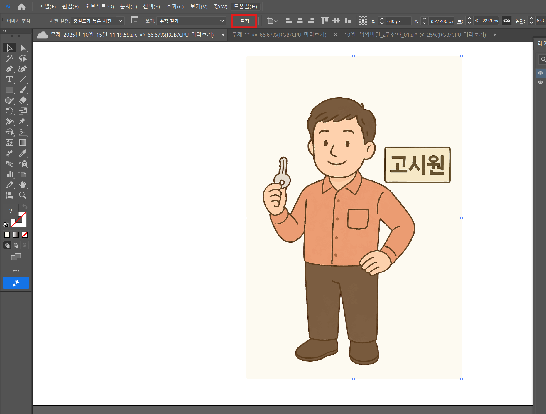Select the Rectangle tool
This screenshot has width=546, height=414.
pyautogui.click(x=9, y=90)
